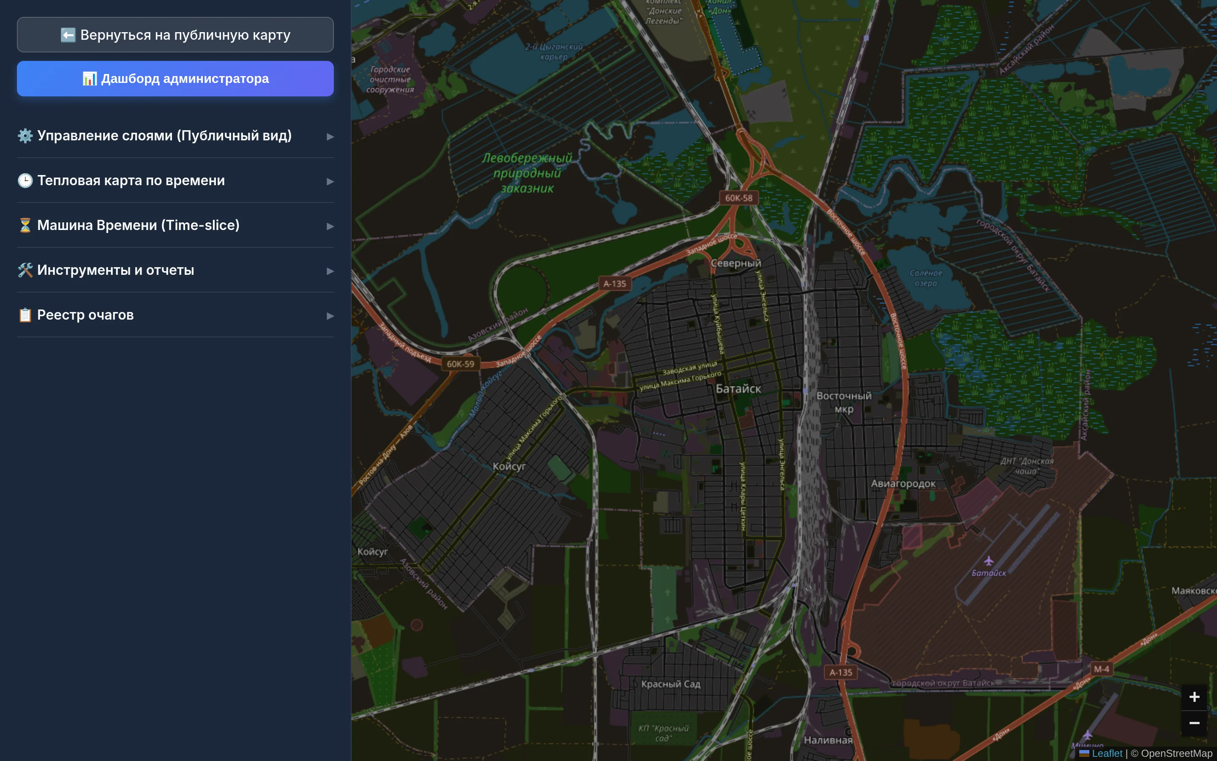Viewport: 1217px width, 761px height.
Task: Open Реестр очагов section
Action: pos(175,315)
